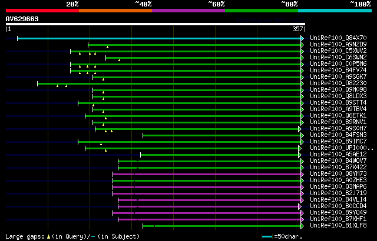
Task: Select the UniRef100_A9TBV4 label
Action: pyautogui.click(x=338, y=109)
